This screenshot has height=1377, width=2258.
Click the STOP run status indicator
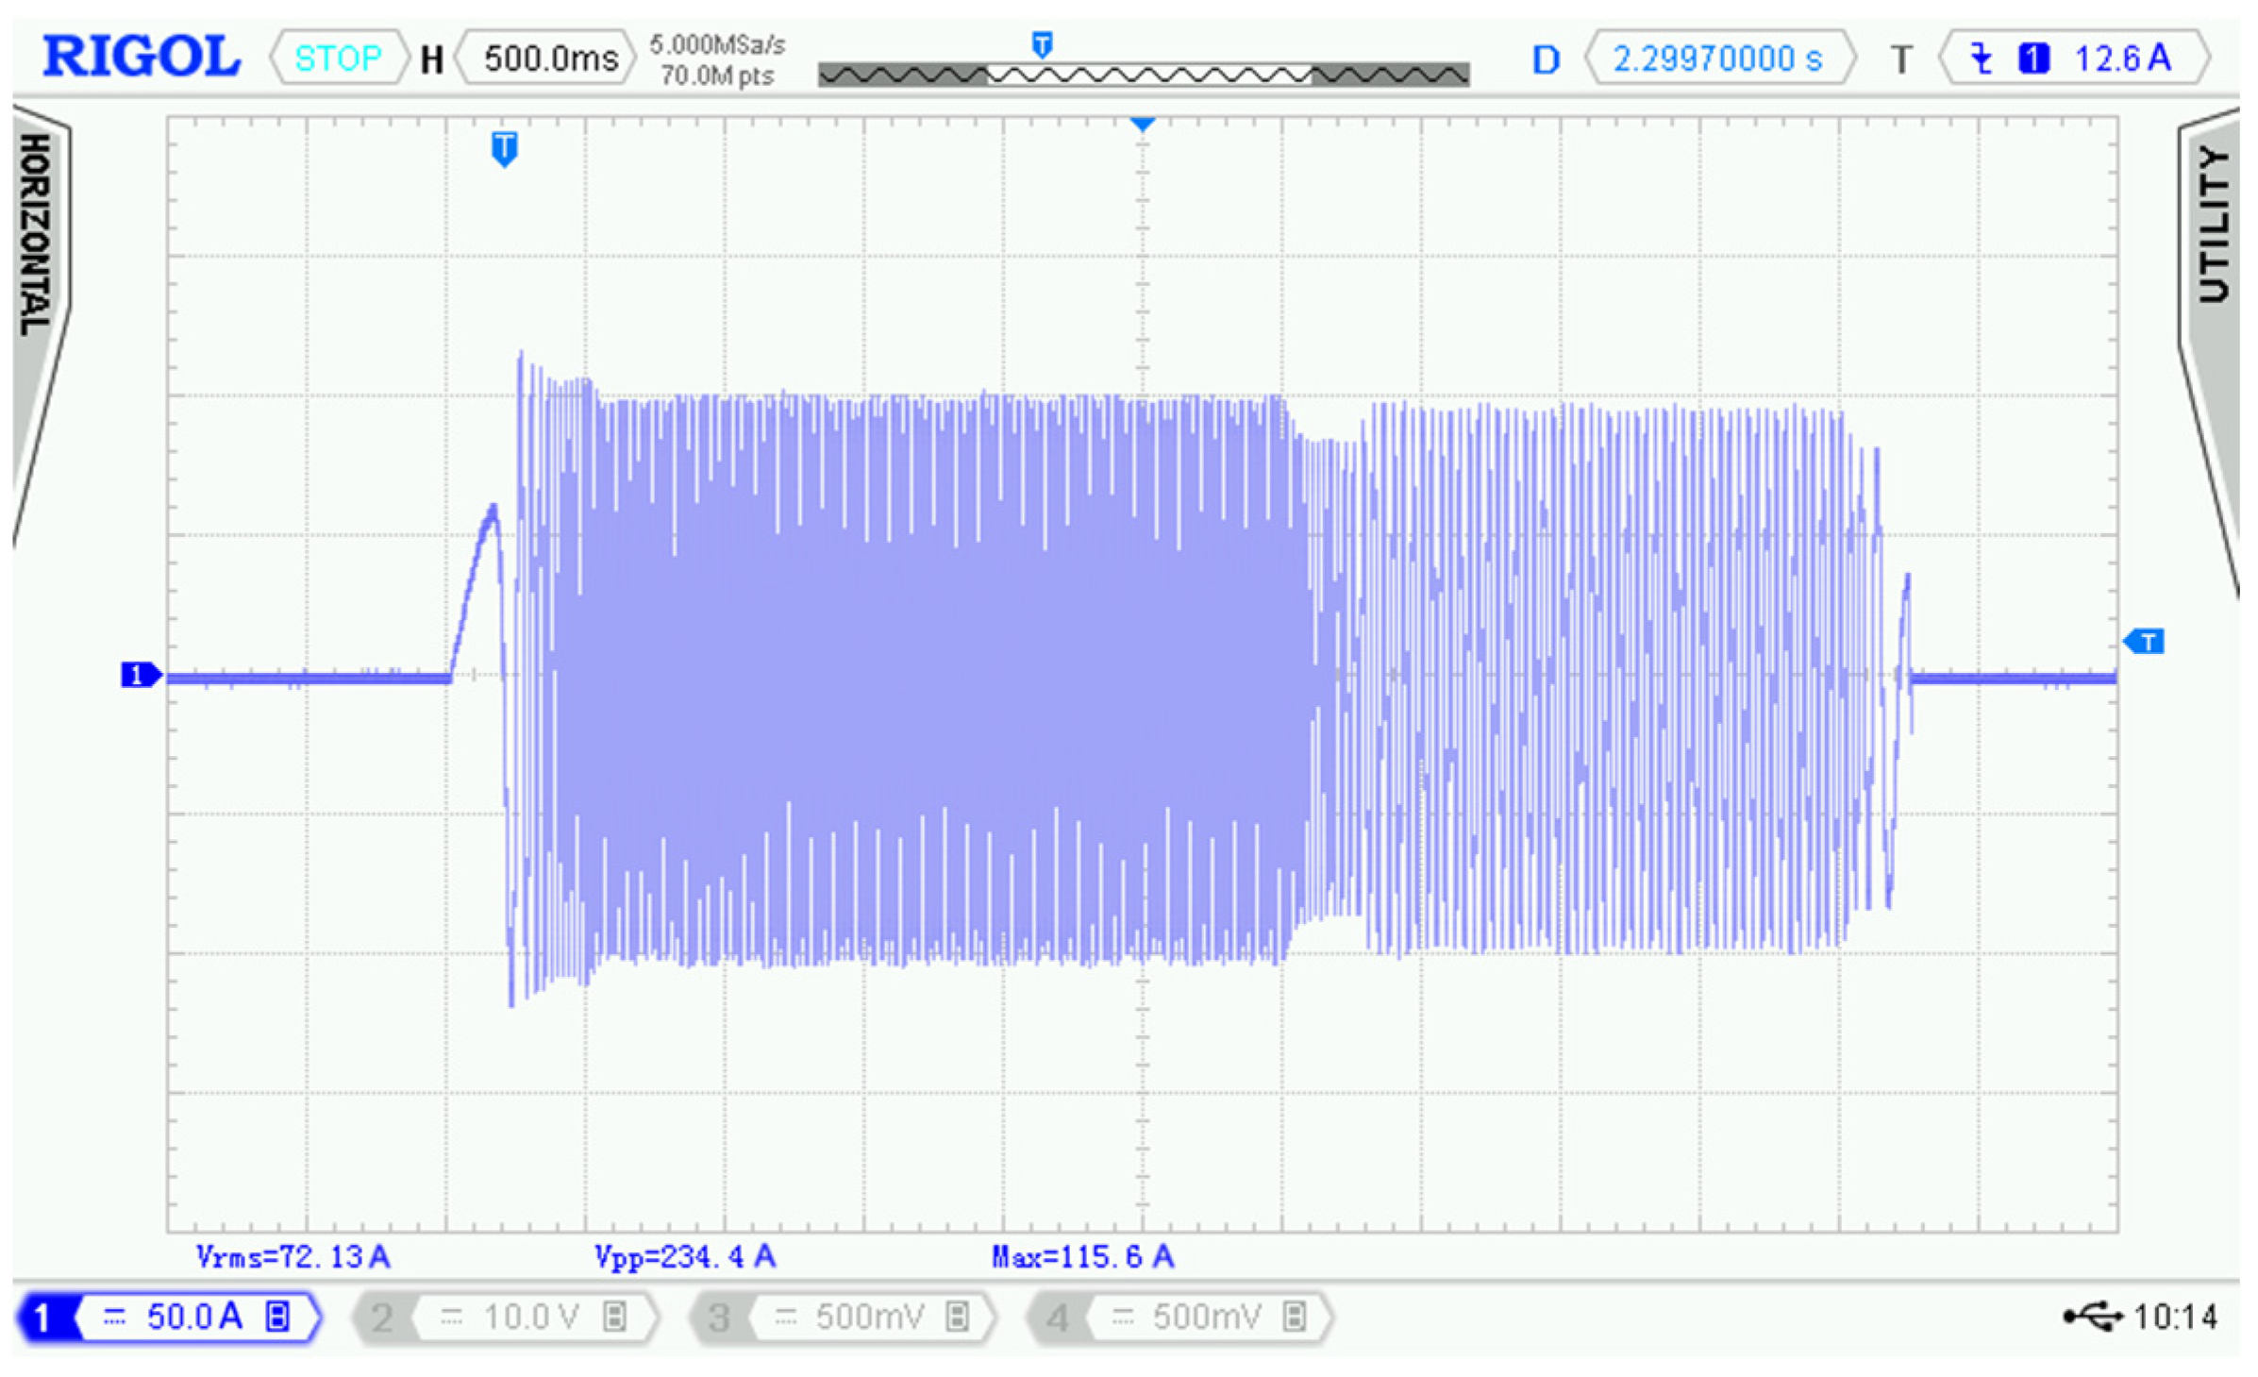[338, 59]
